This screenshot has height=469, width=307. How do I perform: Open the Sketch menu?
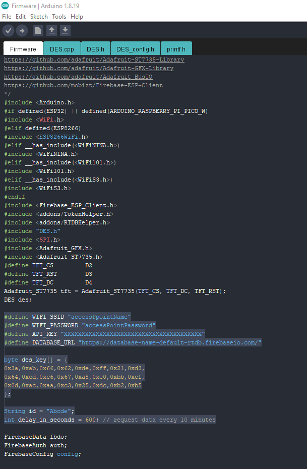[x=39, y=17]
